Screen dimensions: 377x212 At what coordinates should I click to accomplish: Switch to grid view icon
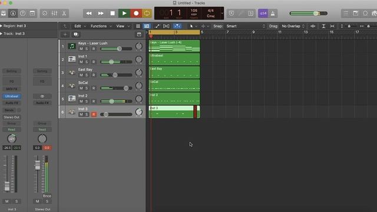pyautogui.click(x=138, y=26)
